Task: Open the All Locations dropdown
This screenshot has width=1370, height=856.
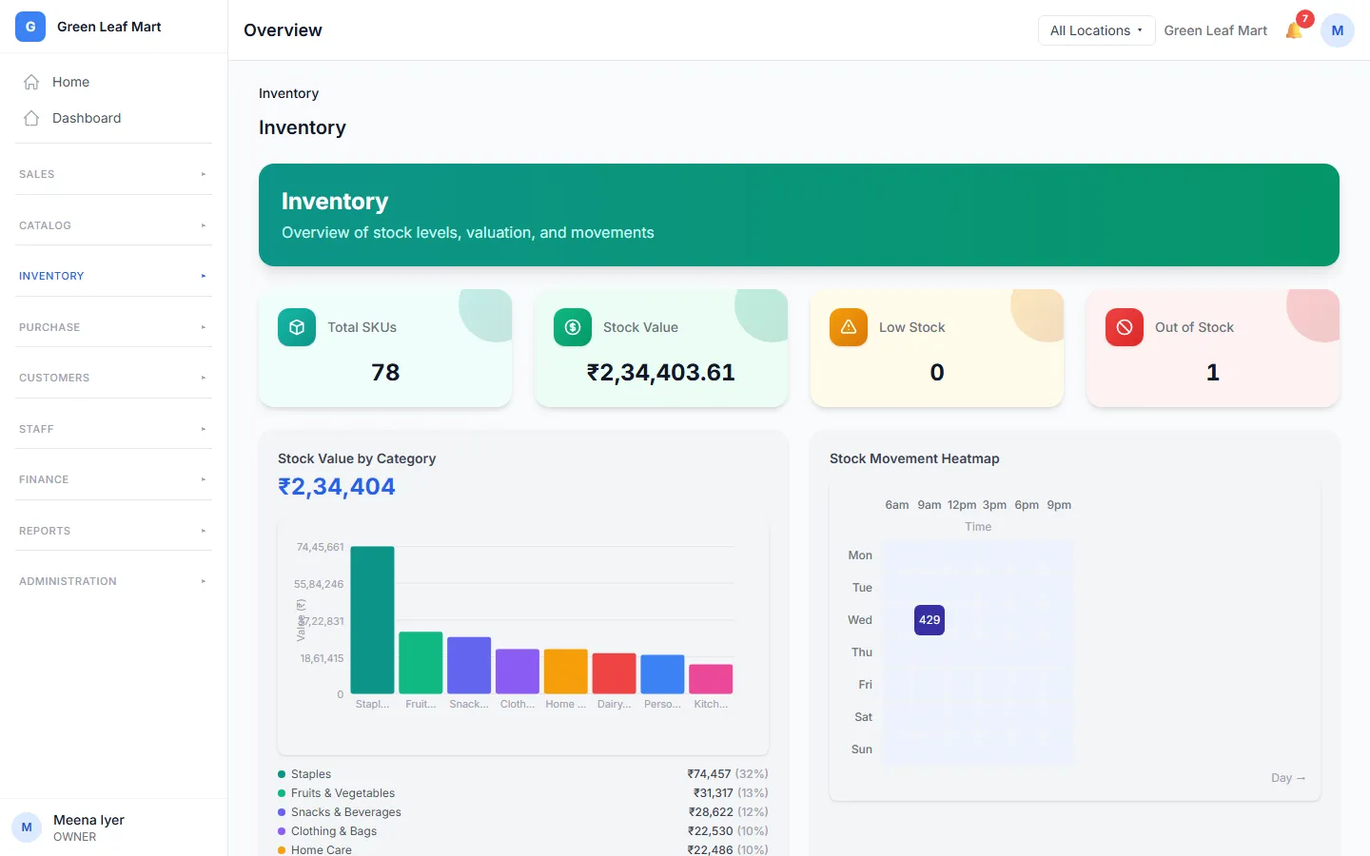Action: tap(1096, 30)
